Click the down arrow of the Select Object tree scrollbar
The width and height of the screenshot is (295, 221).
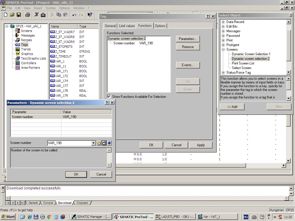[289, 72]
